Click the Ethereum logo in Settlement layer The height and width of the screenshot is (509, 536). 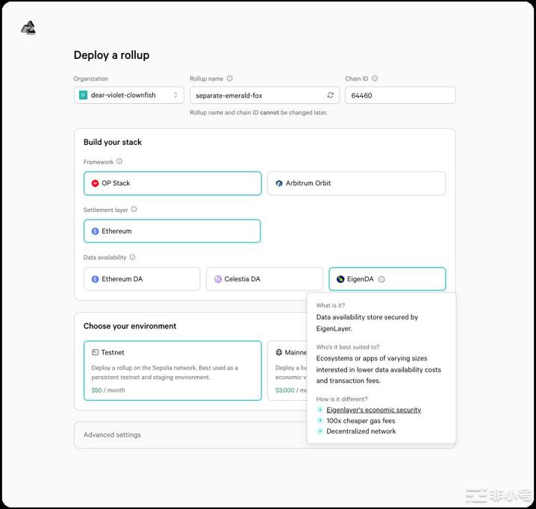[x=95, y=231]
